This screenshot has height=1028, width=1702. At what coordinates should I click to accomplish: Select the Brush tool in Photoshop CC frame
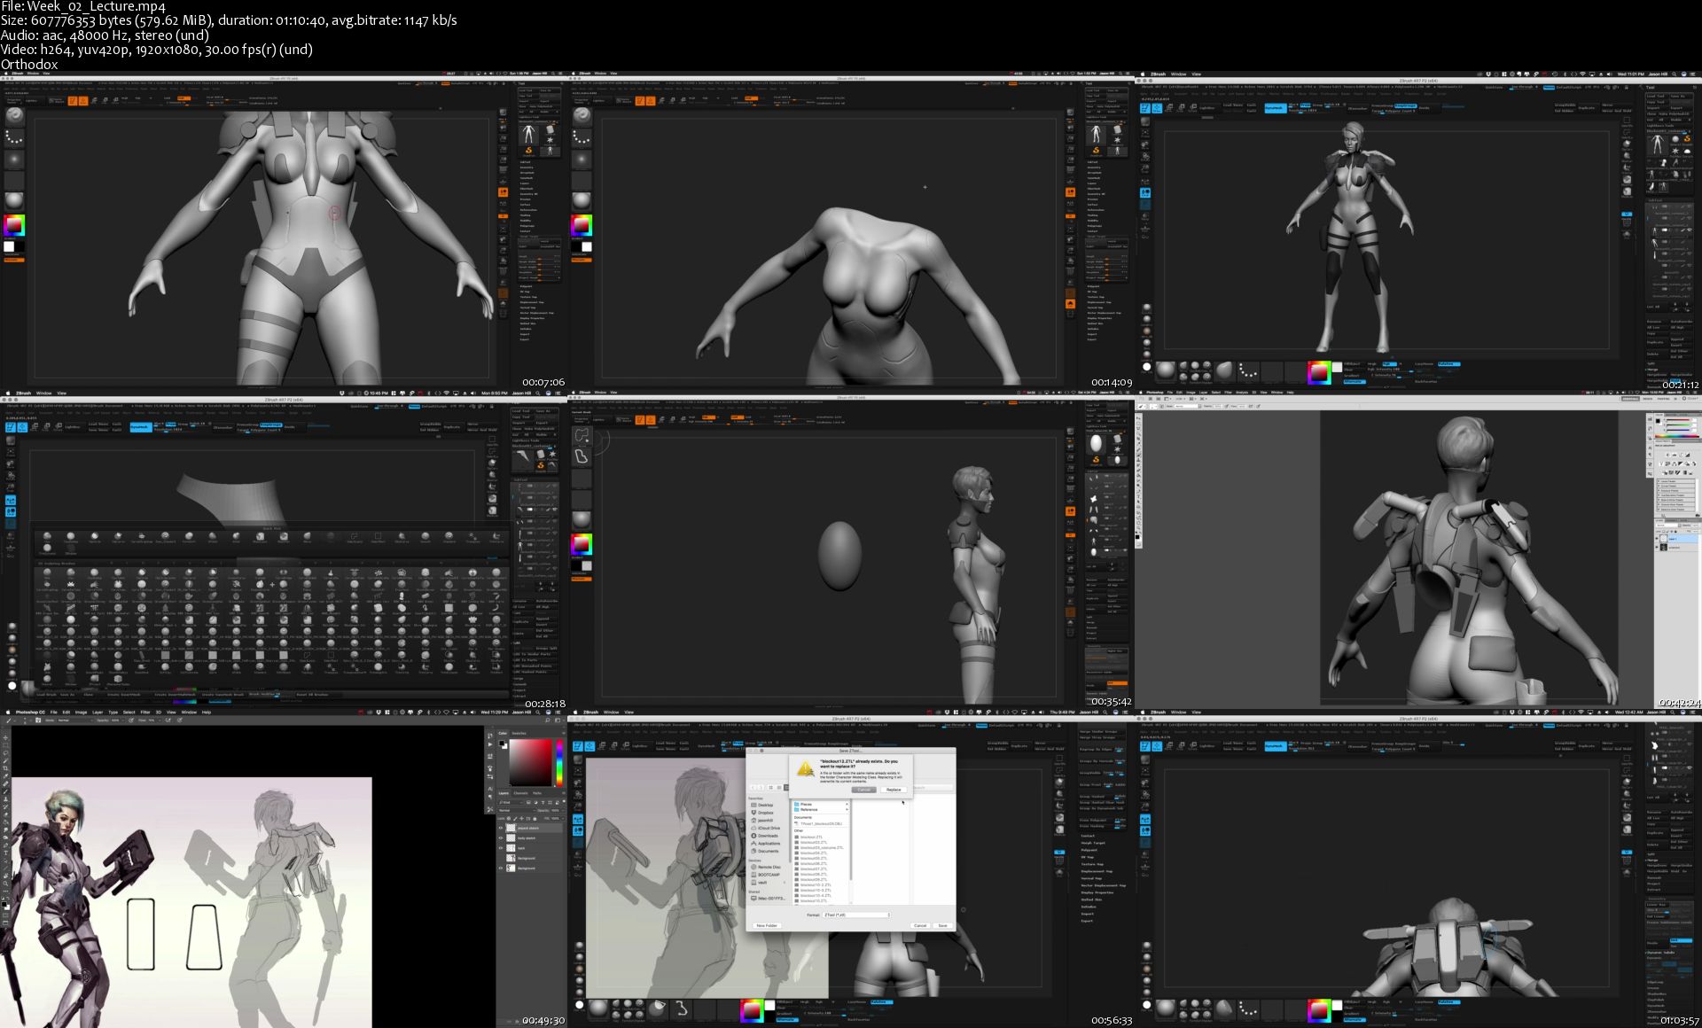point(5,791)
